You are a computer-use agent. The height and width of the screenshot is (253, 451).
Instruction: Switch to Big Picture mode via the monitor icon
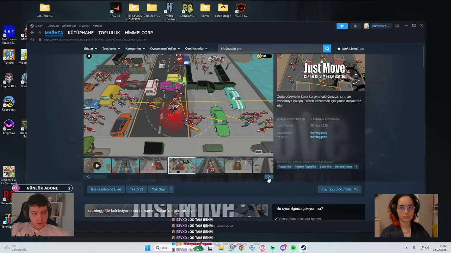397,26
